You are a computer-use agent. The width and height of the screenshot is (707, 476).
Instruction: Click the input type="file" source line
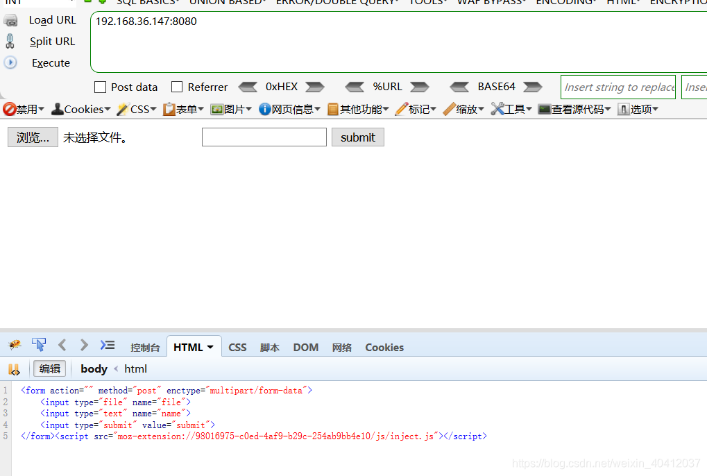115,402
